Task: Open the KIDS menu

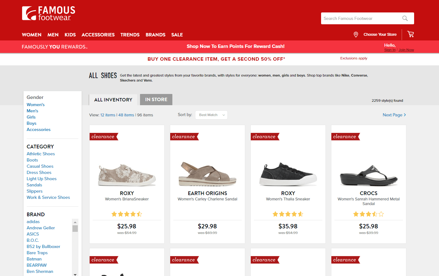Action: tap(70, 35)
